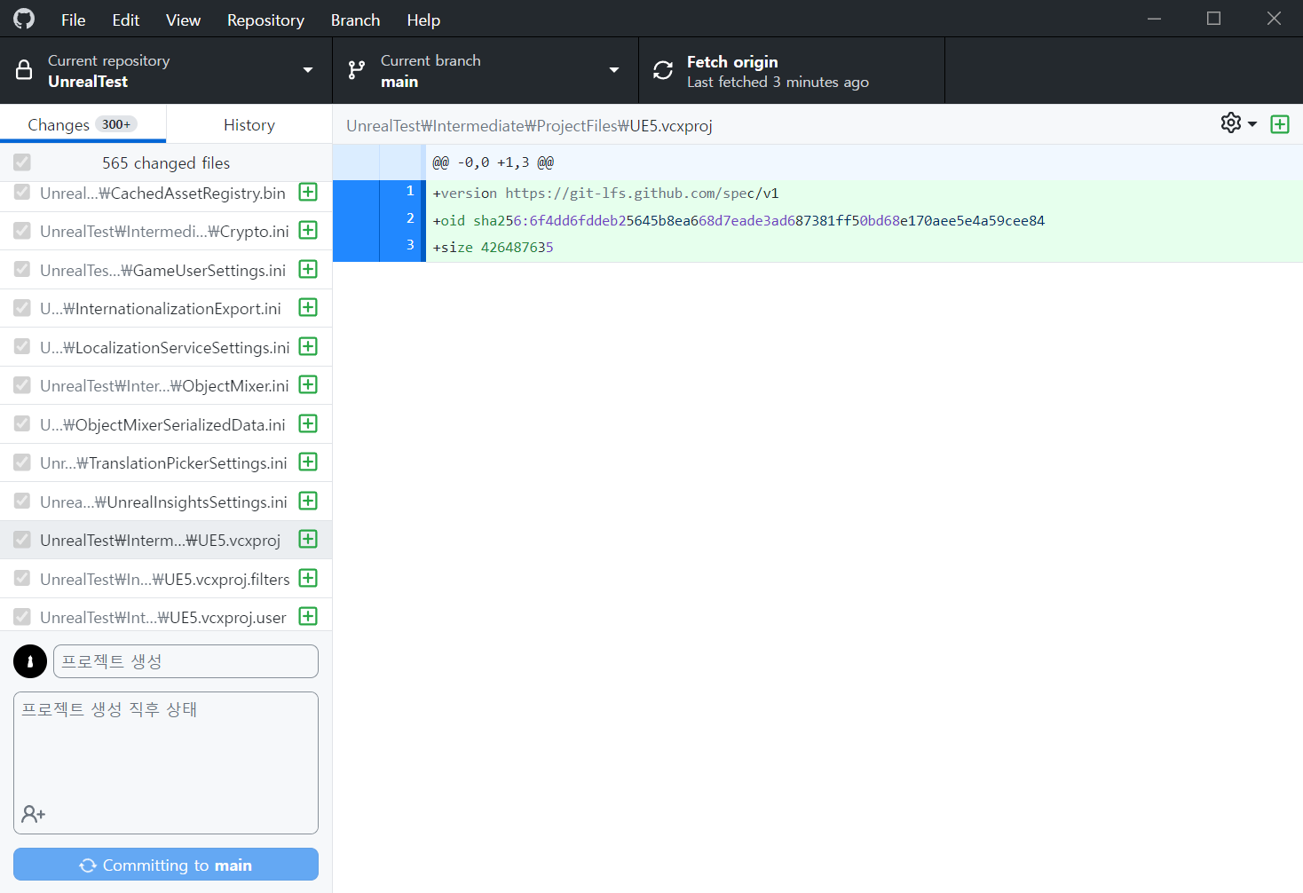Click the UE5.vcxproj path in the diff header
1303x893 pixels.
coord(529,126)
